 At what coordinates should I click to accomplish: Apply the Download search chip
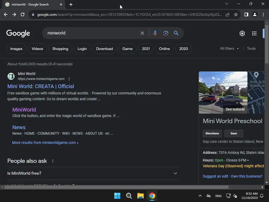[x=105, y=49]
